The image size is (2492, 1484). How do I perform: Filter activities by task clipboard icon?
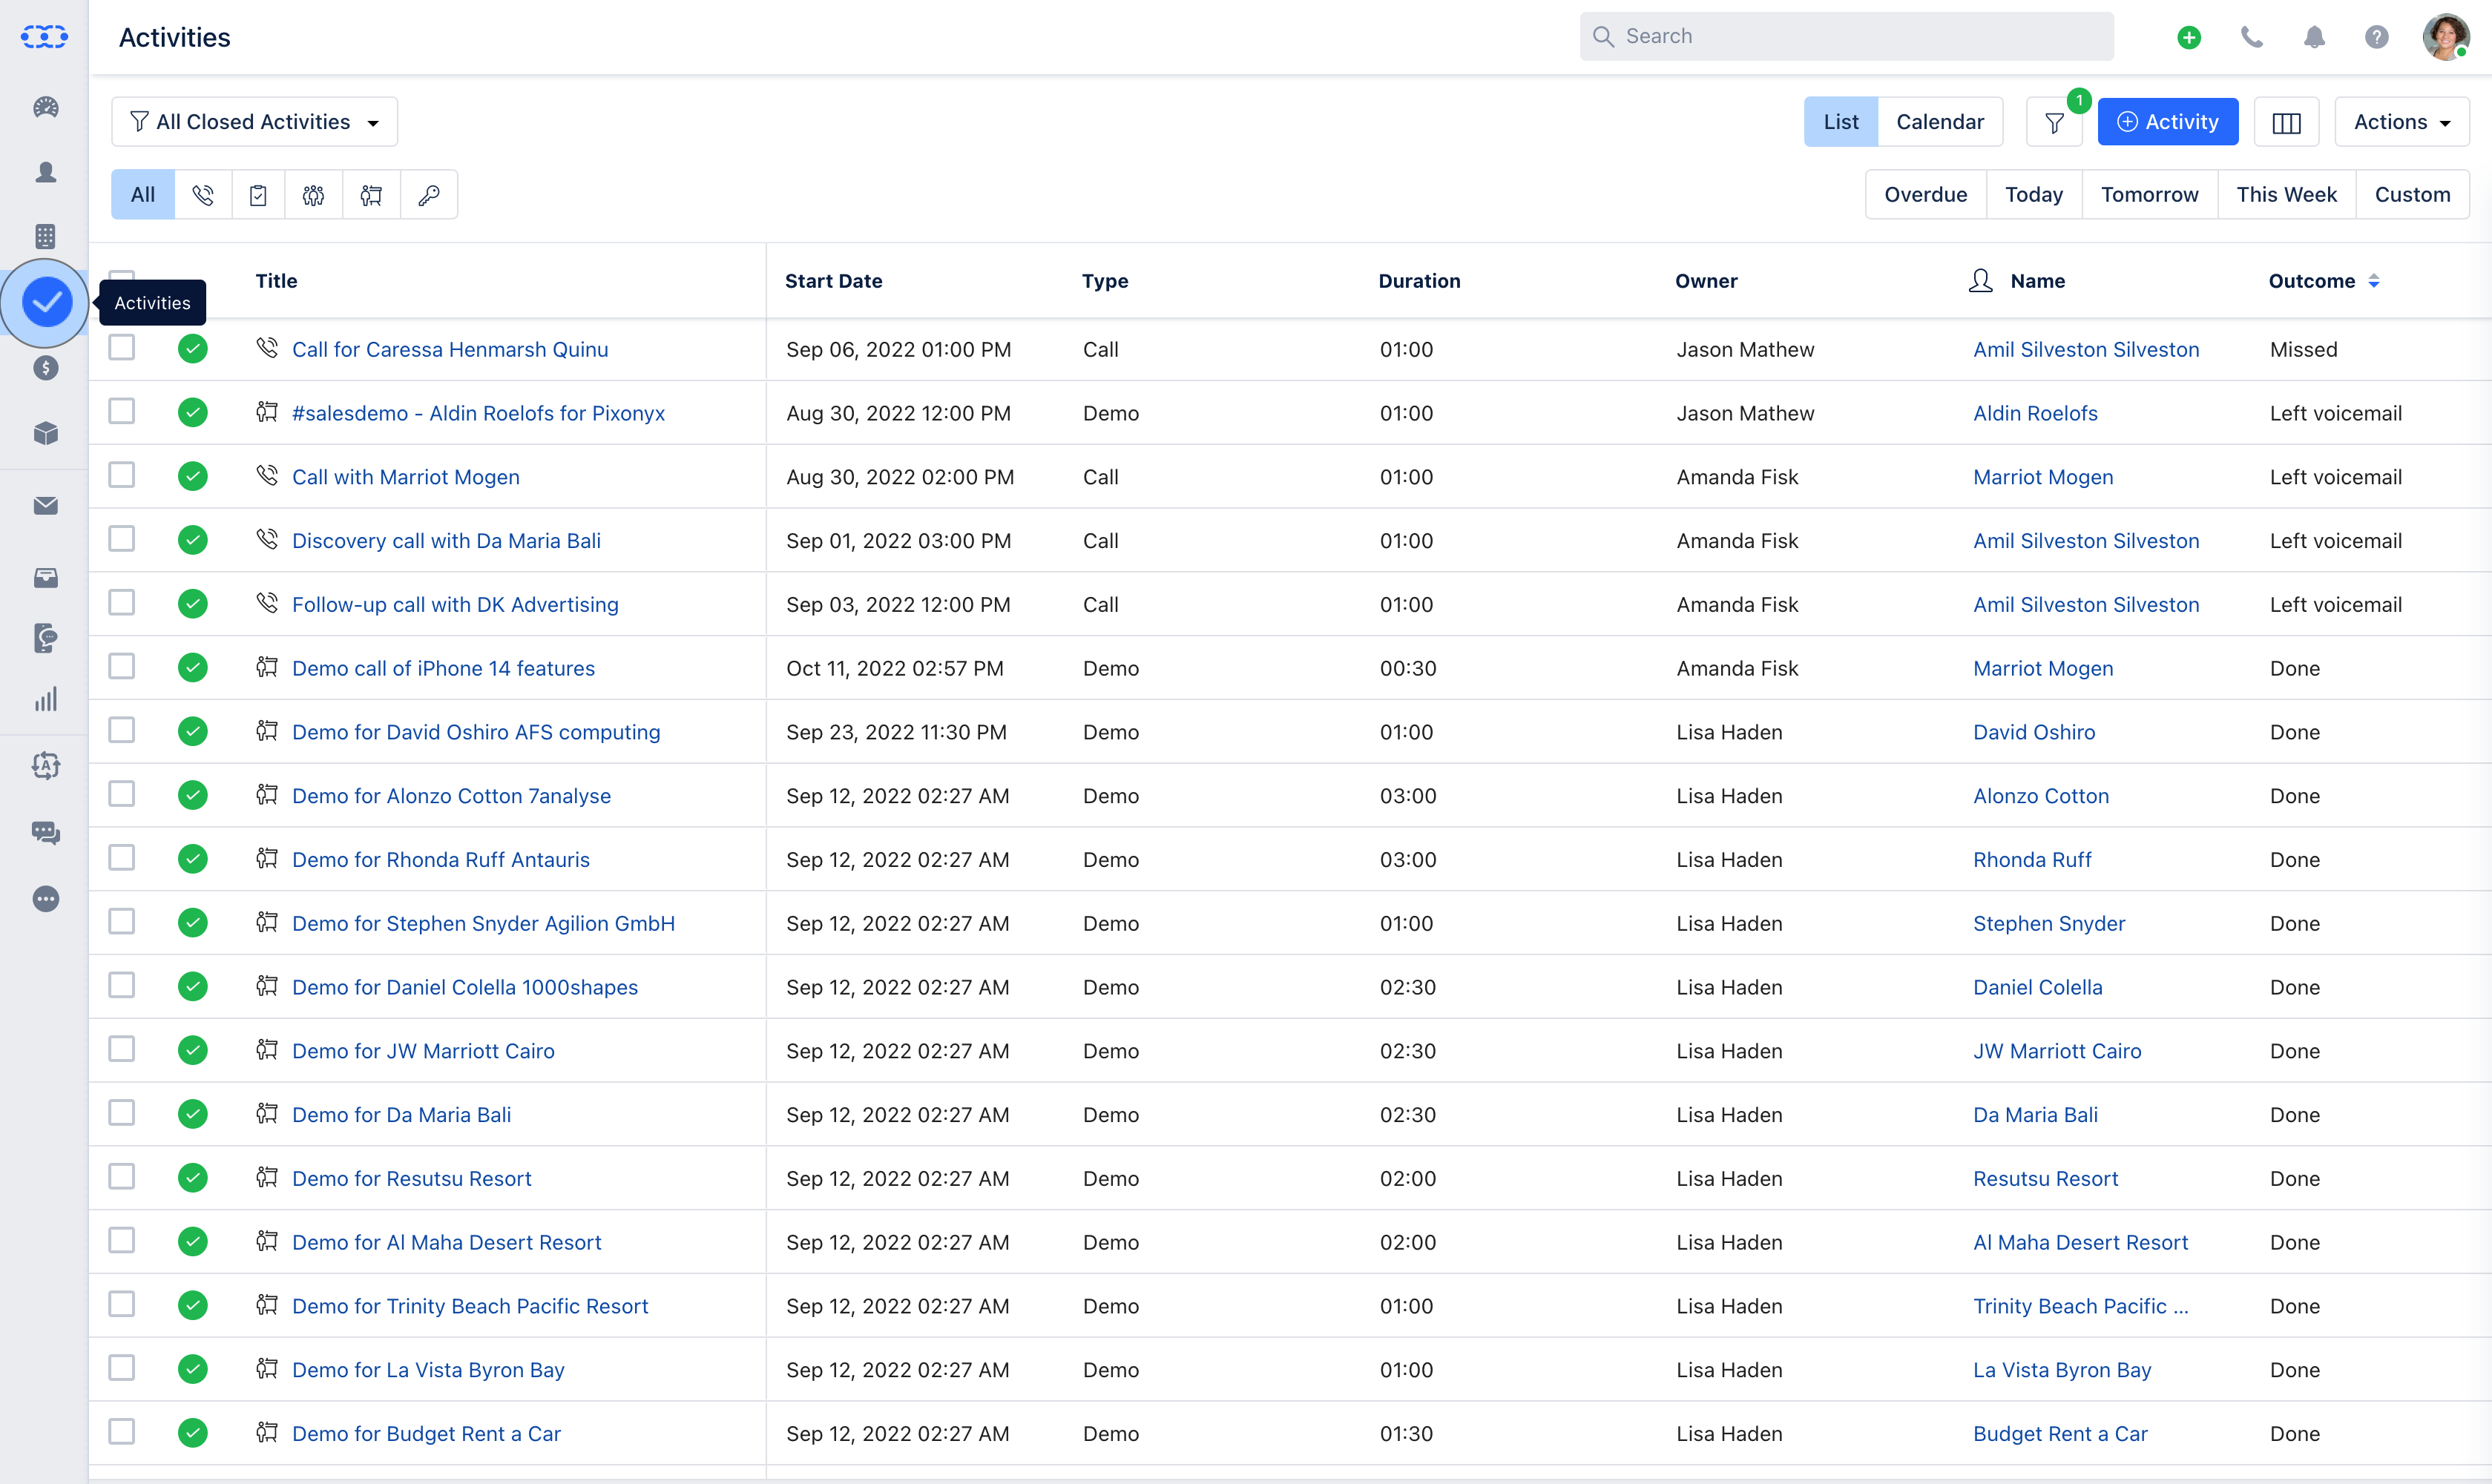(x=258, y=195)
